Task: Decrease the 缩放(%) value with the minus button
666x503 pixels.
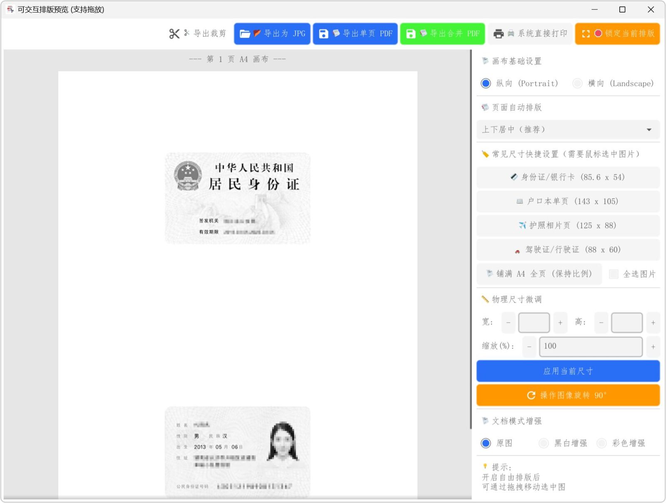Action: click(x=529, y=347)
